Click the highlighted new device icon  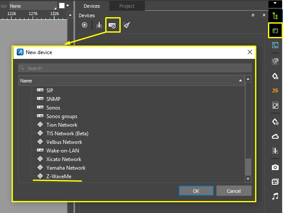[x=113, y=25]
